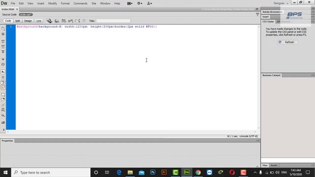Click Check Browser Compatibility icon
The height and width of the screenshot is (177, 315).
pyautogui.click(x=77, y=21)
